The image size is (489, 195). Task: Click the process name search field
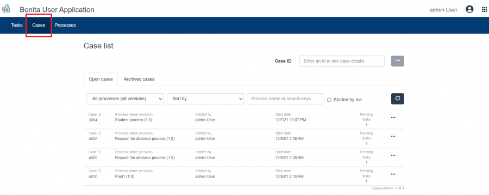tap(285, 99)
